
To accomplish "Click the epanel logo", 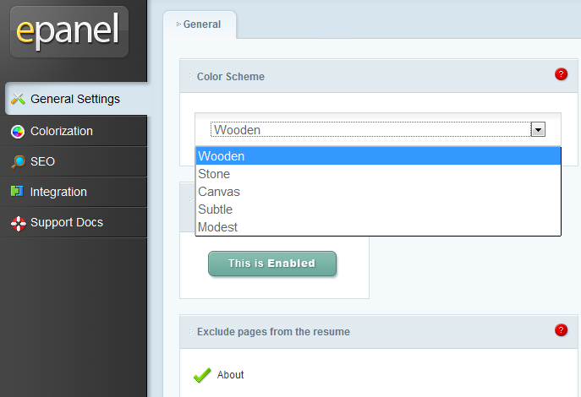I will coord(69,32).
